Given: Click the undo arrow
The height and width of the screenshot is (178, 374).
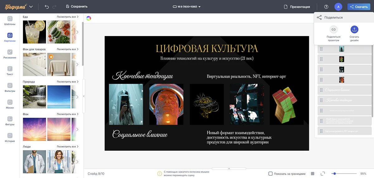Looking at the screenshot, I should 47,7.
